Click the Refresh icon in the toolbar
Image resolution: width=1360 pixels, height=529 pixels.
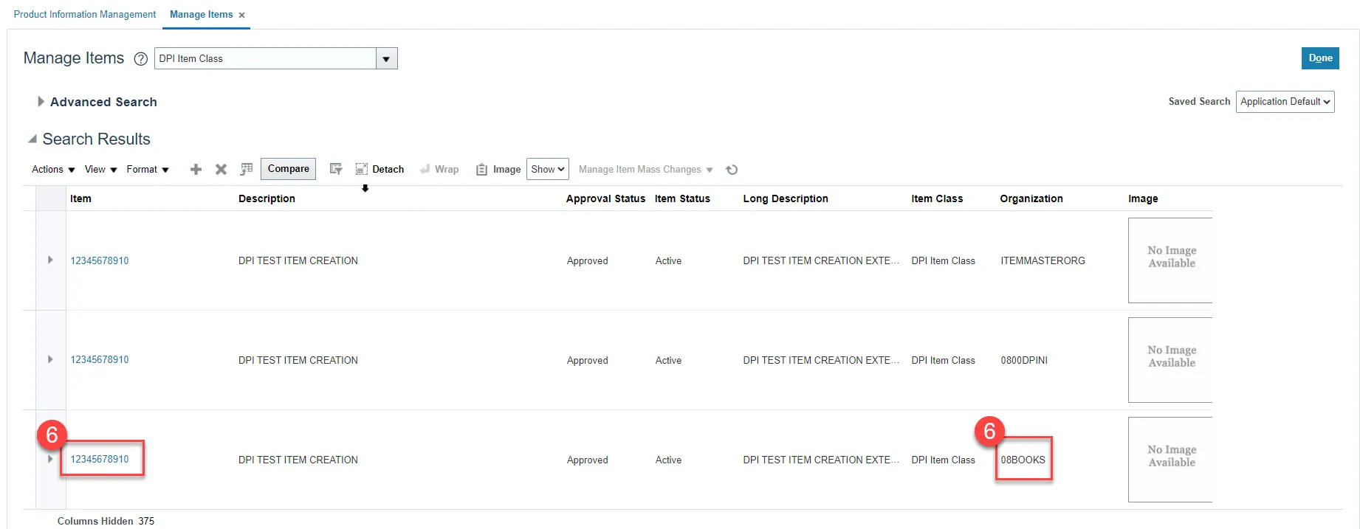click(732, 170)
